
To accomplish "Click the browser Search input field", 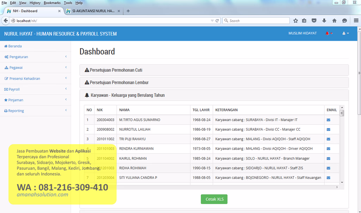I will [256, 21].
